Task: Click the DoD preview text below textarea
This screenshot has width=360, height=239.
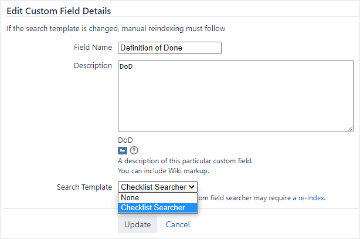Action: tap(125, 140)
